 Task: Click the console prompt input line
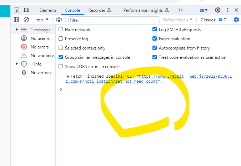tap(147, 89)
